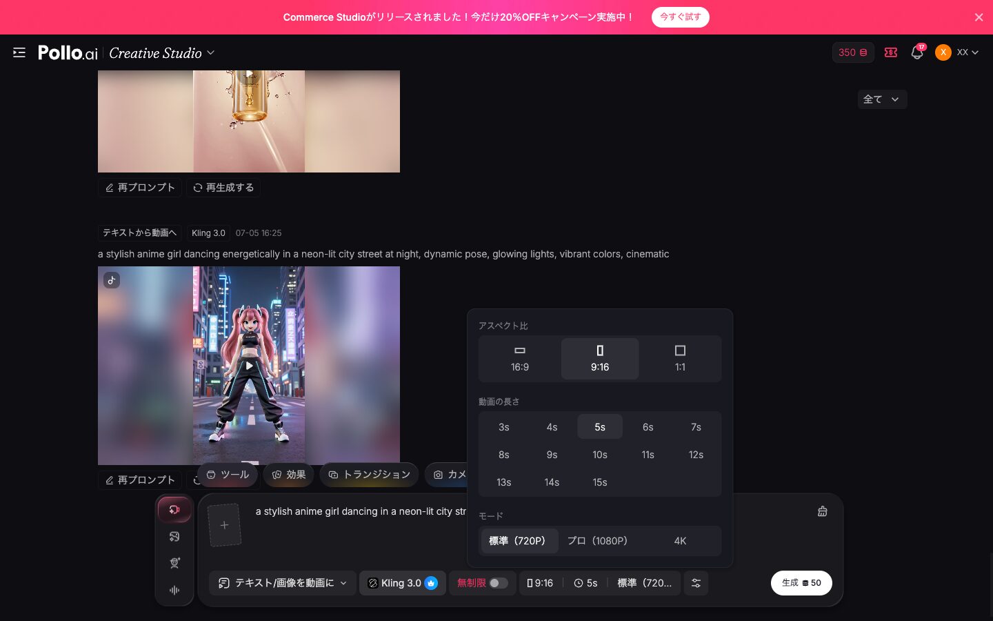Add an image with the plus upload box
Screen dimensions: 993x621
224,525
